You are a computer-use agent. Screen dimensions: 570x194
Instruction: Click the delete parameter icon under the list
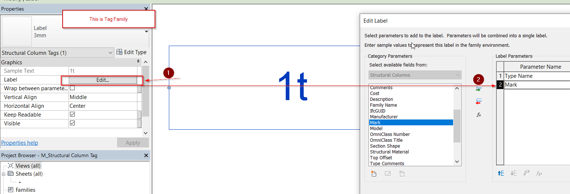pos(401,174)
